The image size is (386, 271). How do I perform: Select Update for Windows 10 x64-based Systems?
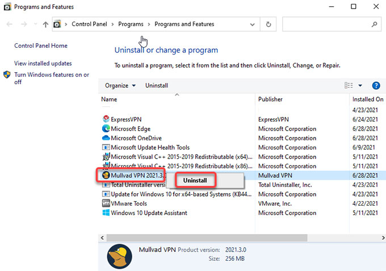point(181,194)
